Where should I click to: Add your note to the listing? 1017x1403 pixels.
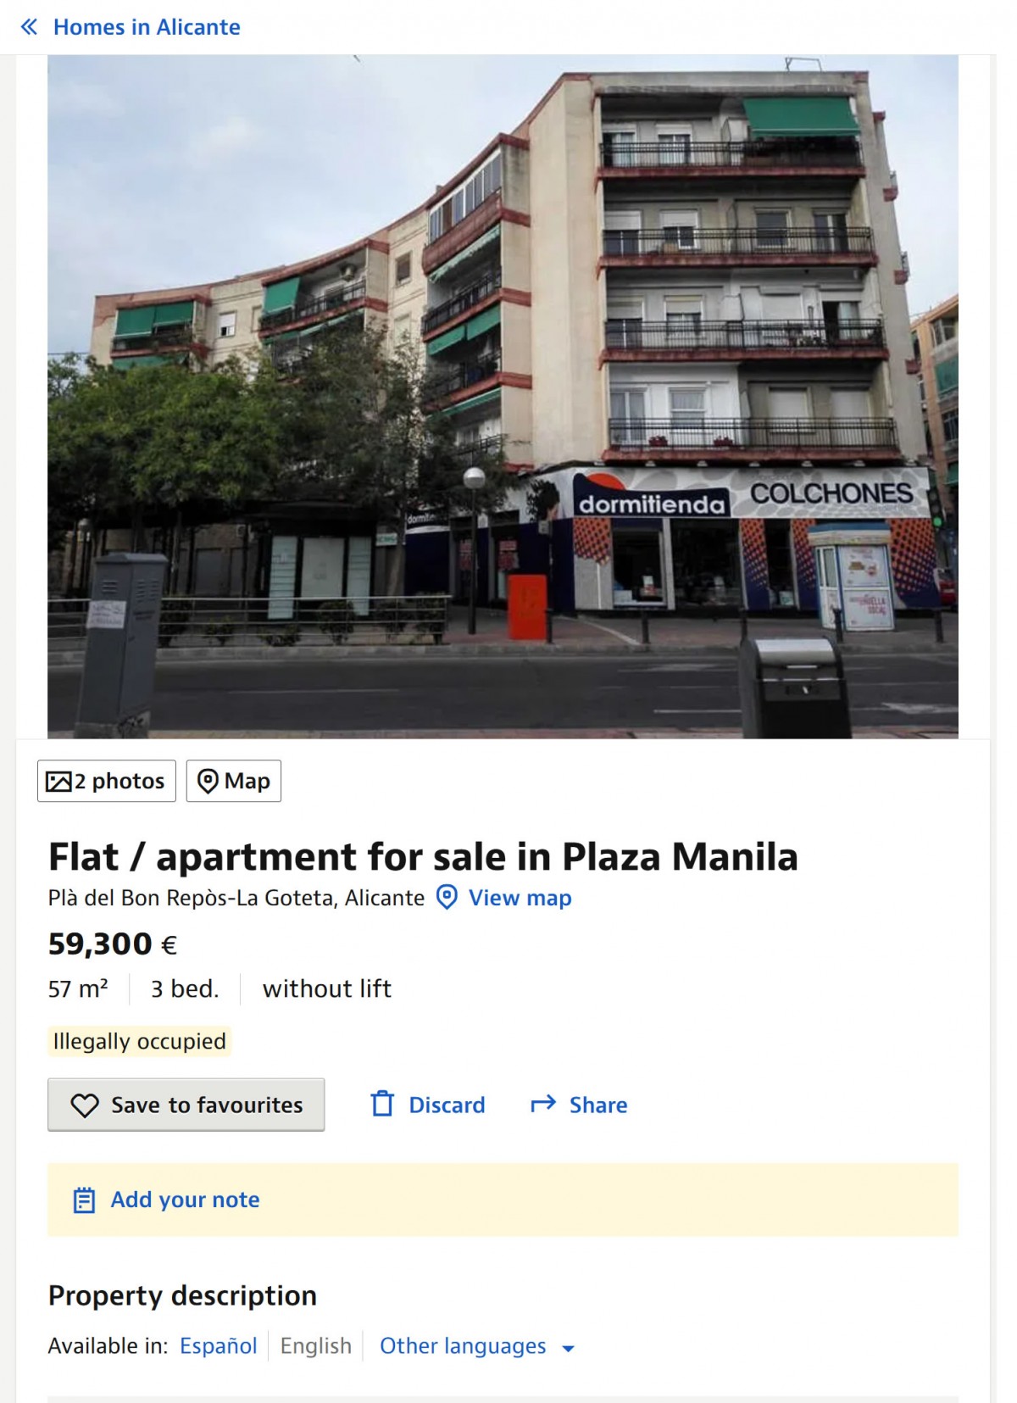(185, 1200)
